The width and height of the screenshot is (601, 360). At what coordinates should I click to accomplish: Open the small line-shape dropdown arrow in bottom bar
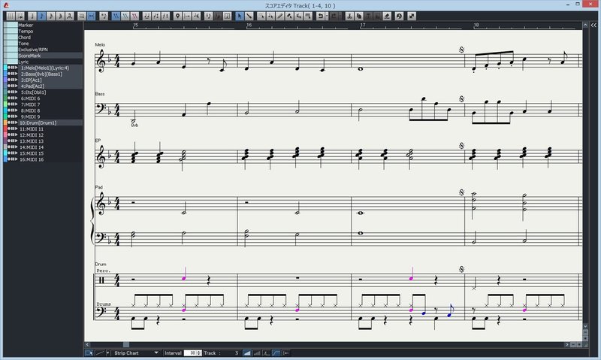[108, 353]
